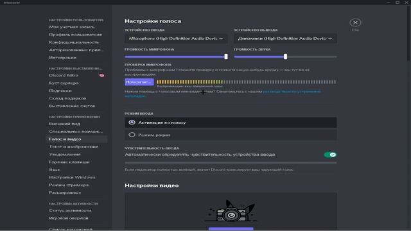Click the microphone volume slider handle
This screenshot has height=231, width=411.
(x=226, y=56)
